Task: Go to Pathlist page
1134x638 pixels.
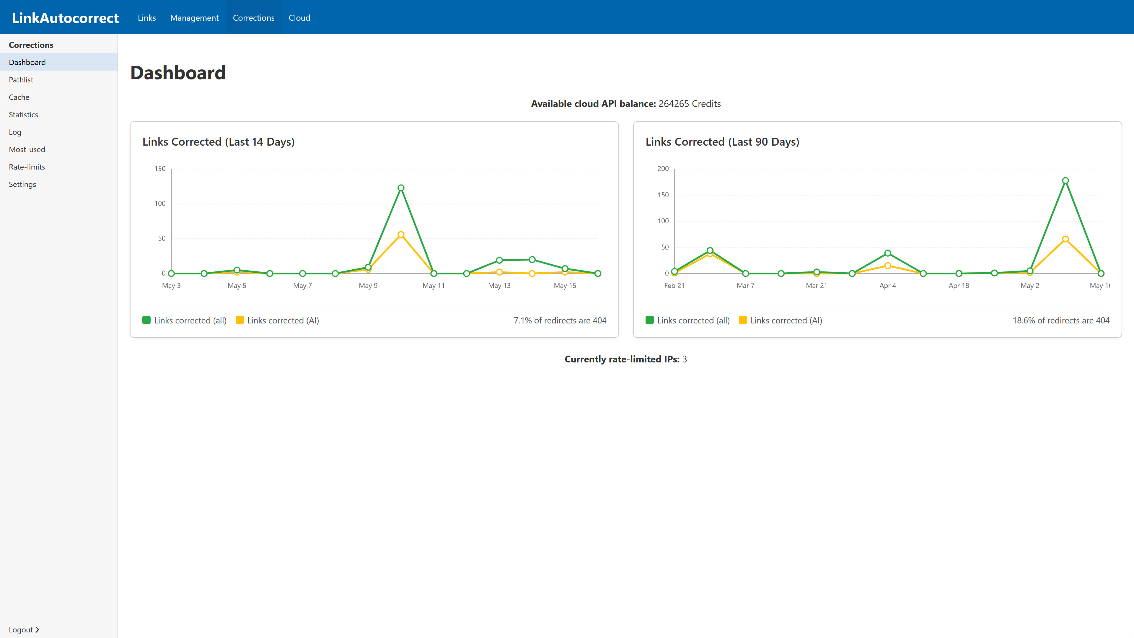Action: (58, 80)
